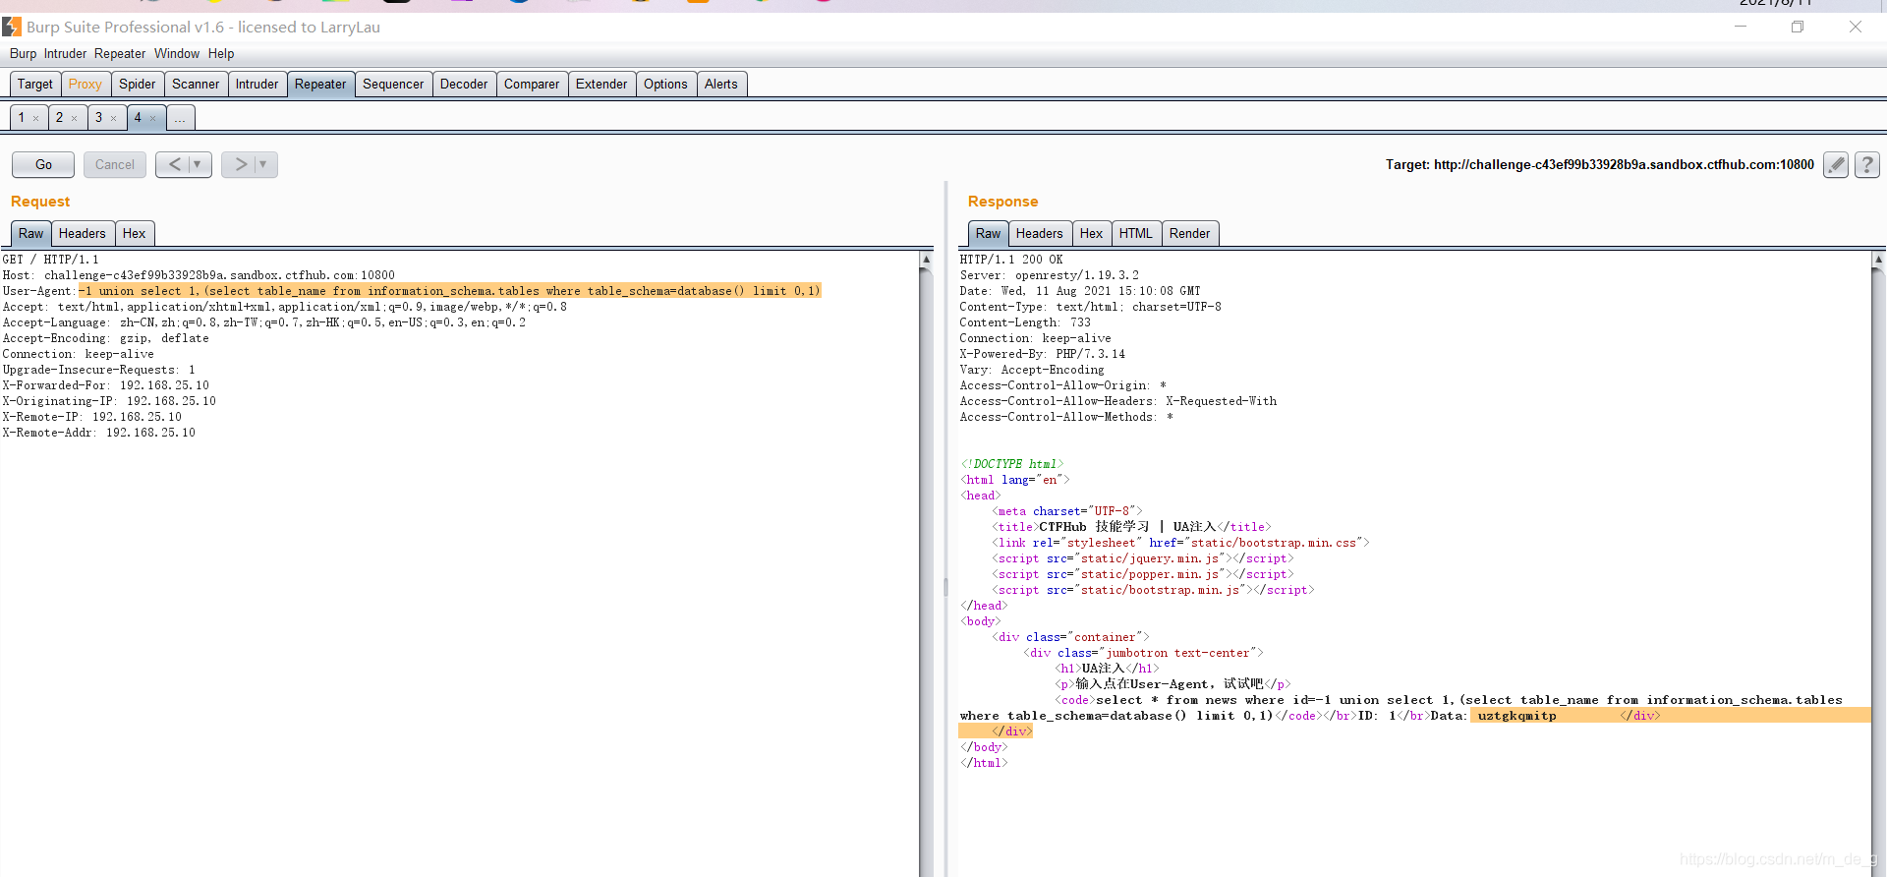The image size is (1887, 877).
Task: Switch to the Scanner tool tab
Action: coord(196,85)
